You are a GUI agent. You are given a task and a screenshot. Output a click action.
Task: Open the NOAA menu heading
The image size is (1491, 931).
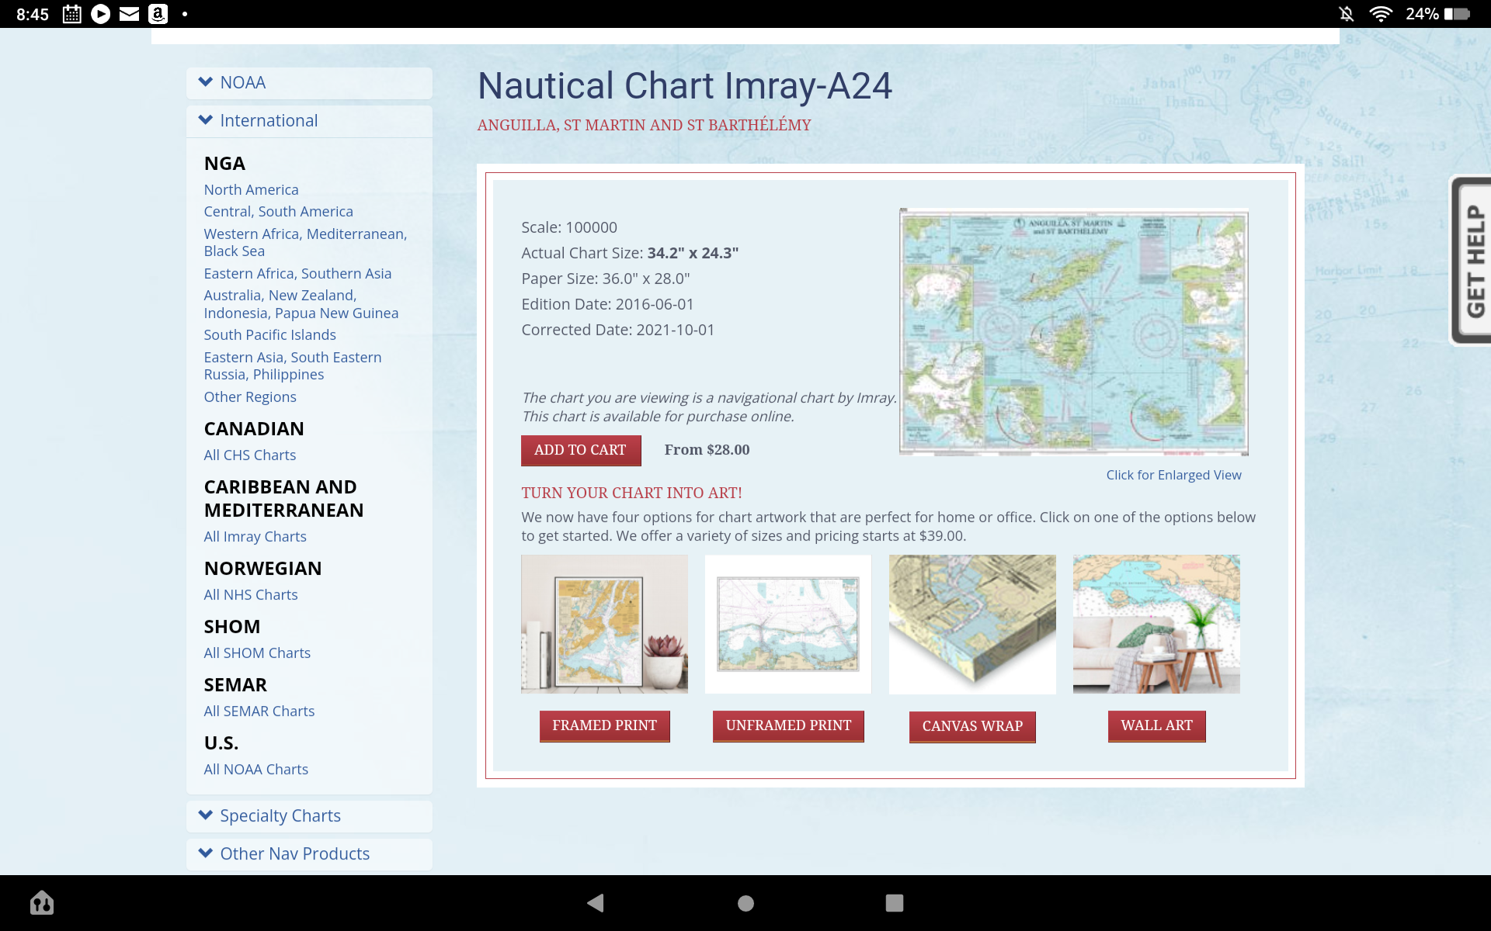coord(242,82)
